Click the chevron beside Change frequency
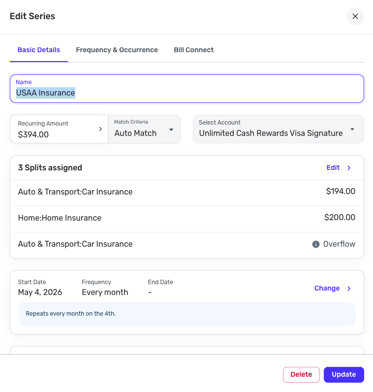 [x=349, y=289]
